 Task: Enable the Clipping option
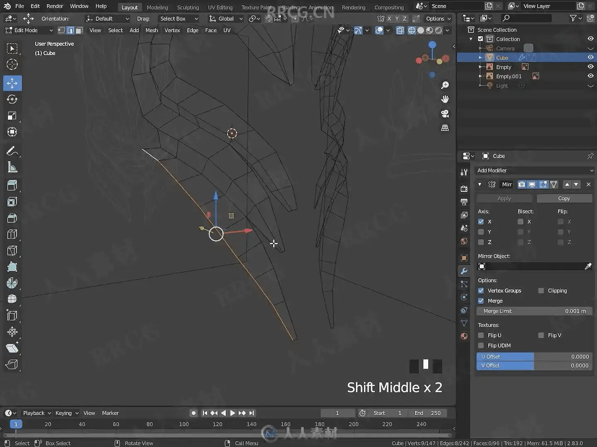tap(541, 291)
